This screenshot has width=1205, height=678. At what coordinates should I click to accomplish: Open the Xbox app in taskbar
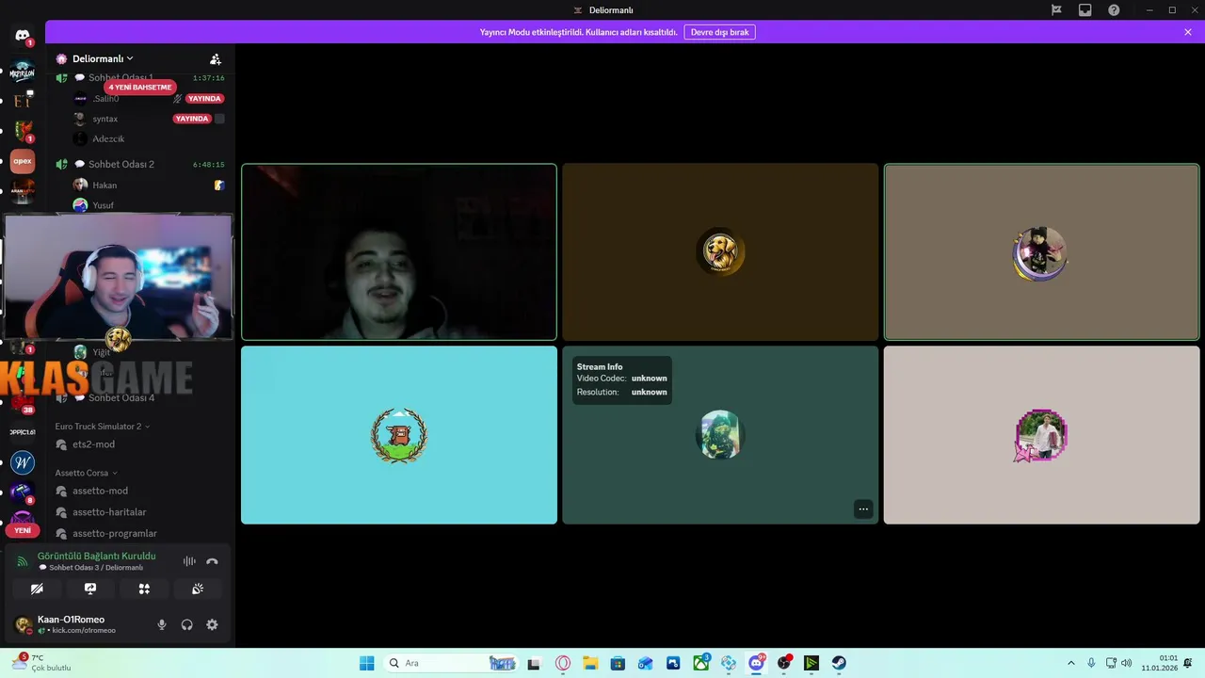pos(701,663)
